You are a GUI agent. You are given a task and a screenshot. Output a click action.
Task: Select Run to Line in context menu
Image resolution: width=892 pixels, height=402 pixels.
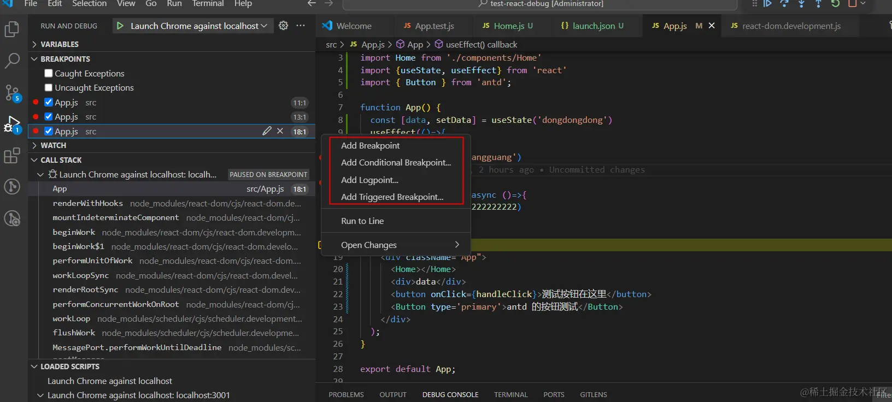pos(362,221)
